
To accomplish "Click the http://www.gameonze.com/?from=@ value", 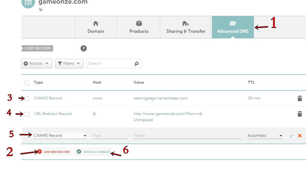I will point(168,114).
